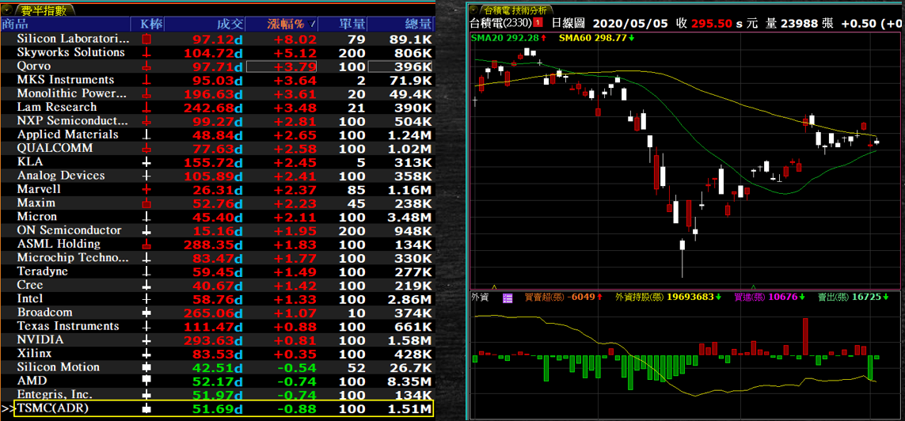Screen dimensions: 905x421
Task: Click the 買賣超(張) -6049 readout
Action: pyautogui.click(x=565, y=298)
